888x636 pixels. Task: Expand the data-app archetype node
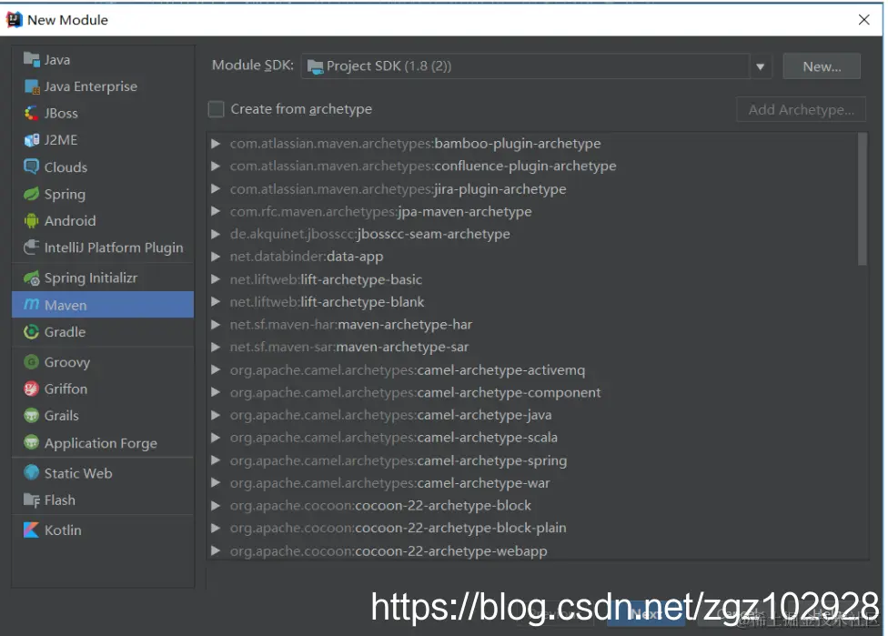[x=216, y=257]
